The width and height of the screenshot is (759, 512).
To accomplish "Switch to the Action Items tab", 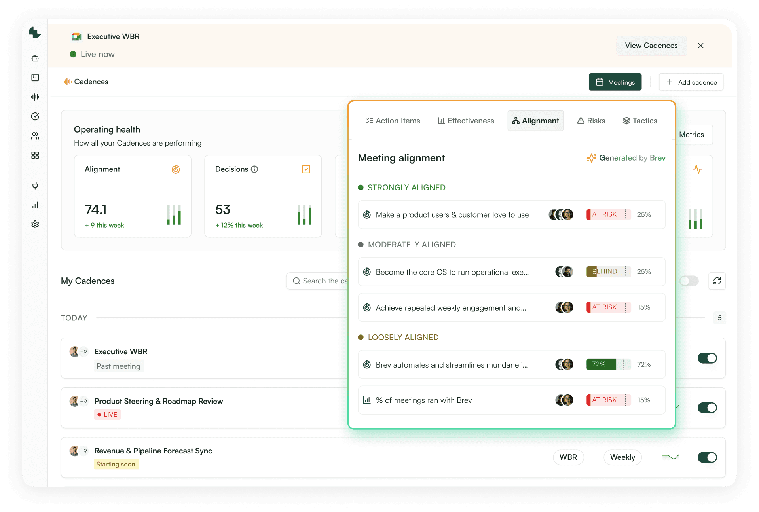I will [393, 121].
